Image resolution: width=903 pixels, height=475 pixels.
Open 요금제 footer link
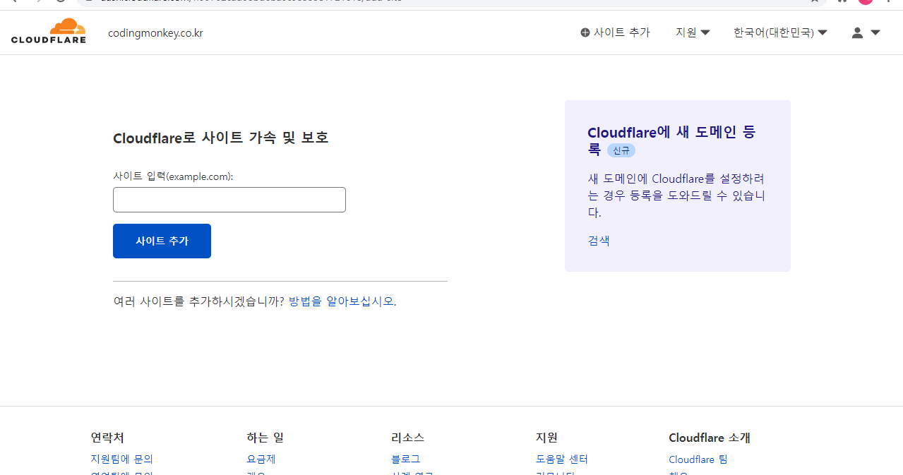(261, 459)
